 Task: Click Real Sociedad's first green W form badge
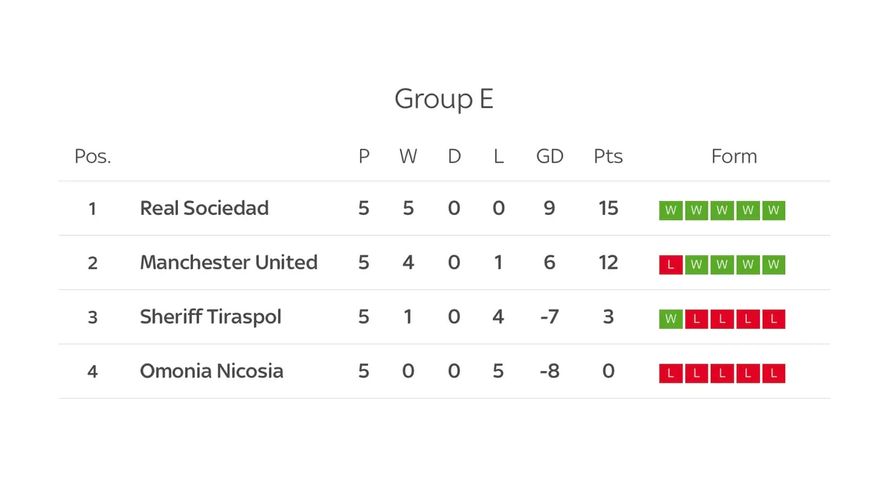pos(671,211)
